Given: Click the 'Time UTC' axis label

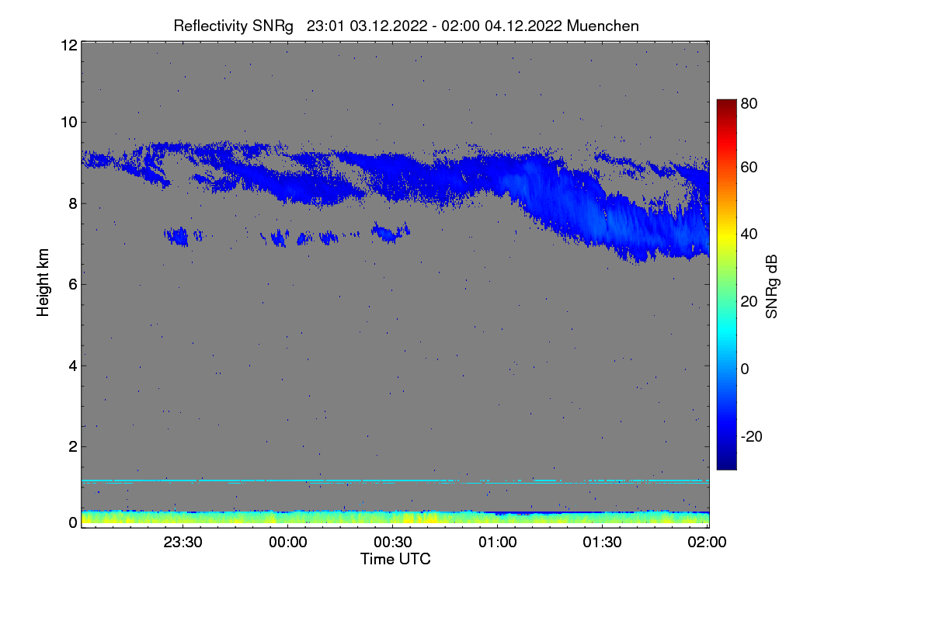Looking at the screenshot, I should [395, 559].
